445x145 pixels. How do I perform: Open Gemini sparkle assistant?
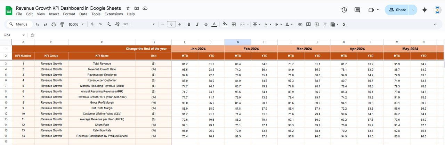click(x=424, y=10)
